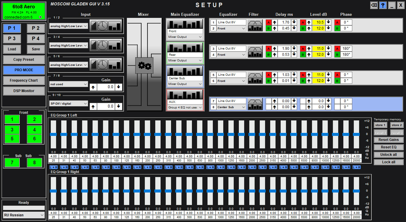Viewport: 406px width, 222px height.
Task: Open the Frequency Chart view
Action: point(24,80)
